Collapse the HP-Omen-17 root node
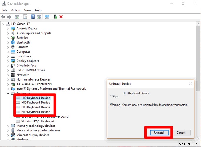This screenshot has height=147, width=201. tap(3, 24)
